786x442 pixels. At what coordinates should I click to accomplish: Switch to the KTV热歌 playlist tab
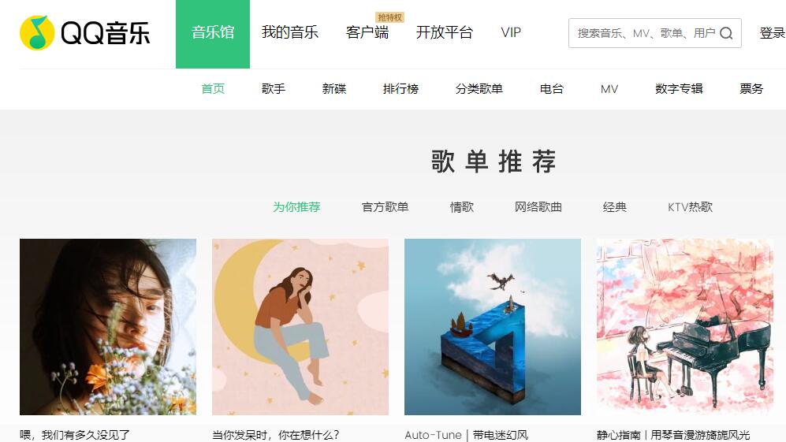point(690,207)
